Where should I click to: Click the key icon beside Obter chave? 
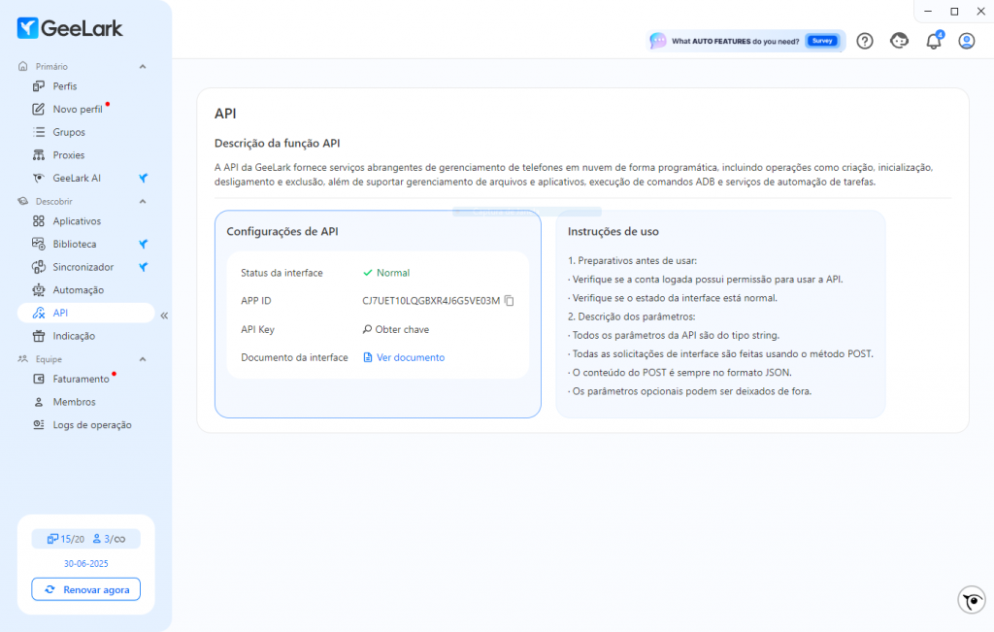pyautogui.click(x=367, y=330)
